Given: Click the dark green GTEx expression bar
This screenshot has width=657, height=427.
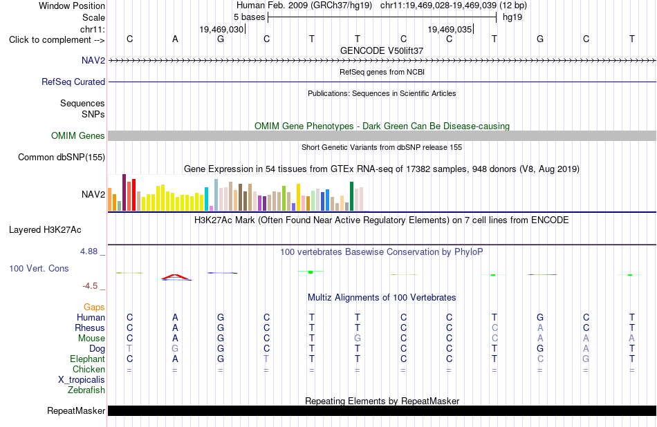Looking at the screenshot, I should [x=351, y=196].
